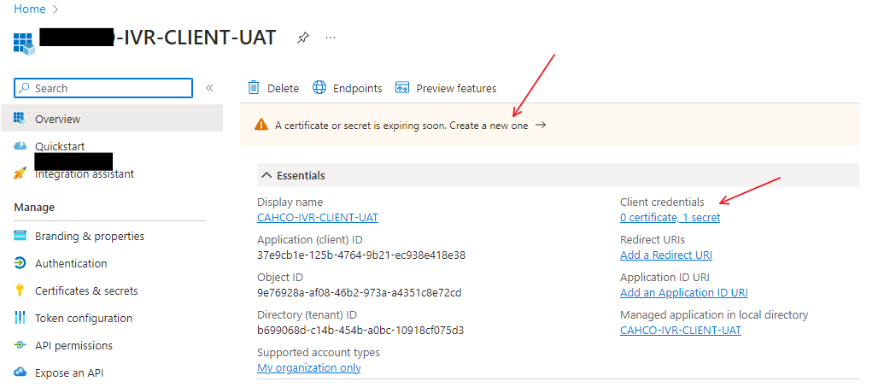Image resolution: width=890 pixels, height=387 pixels.
Task: Click the Certificates & secrets key icon
Action: pyautogui.click(x=20, y=290)
